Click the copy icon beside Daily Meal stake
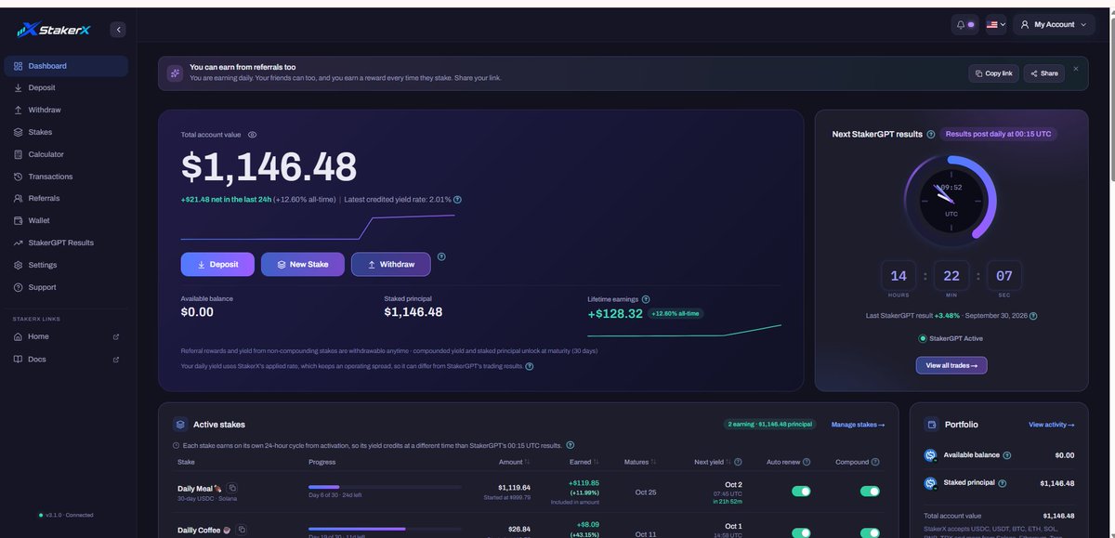 click(232, 488)
